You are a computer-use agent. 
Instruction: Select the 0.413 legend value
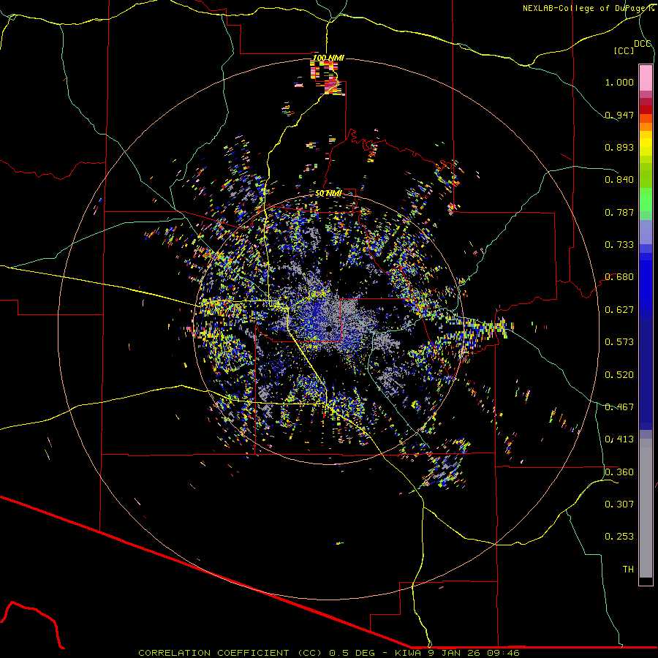pyautogui.click(x=619, y=439)
